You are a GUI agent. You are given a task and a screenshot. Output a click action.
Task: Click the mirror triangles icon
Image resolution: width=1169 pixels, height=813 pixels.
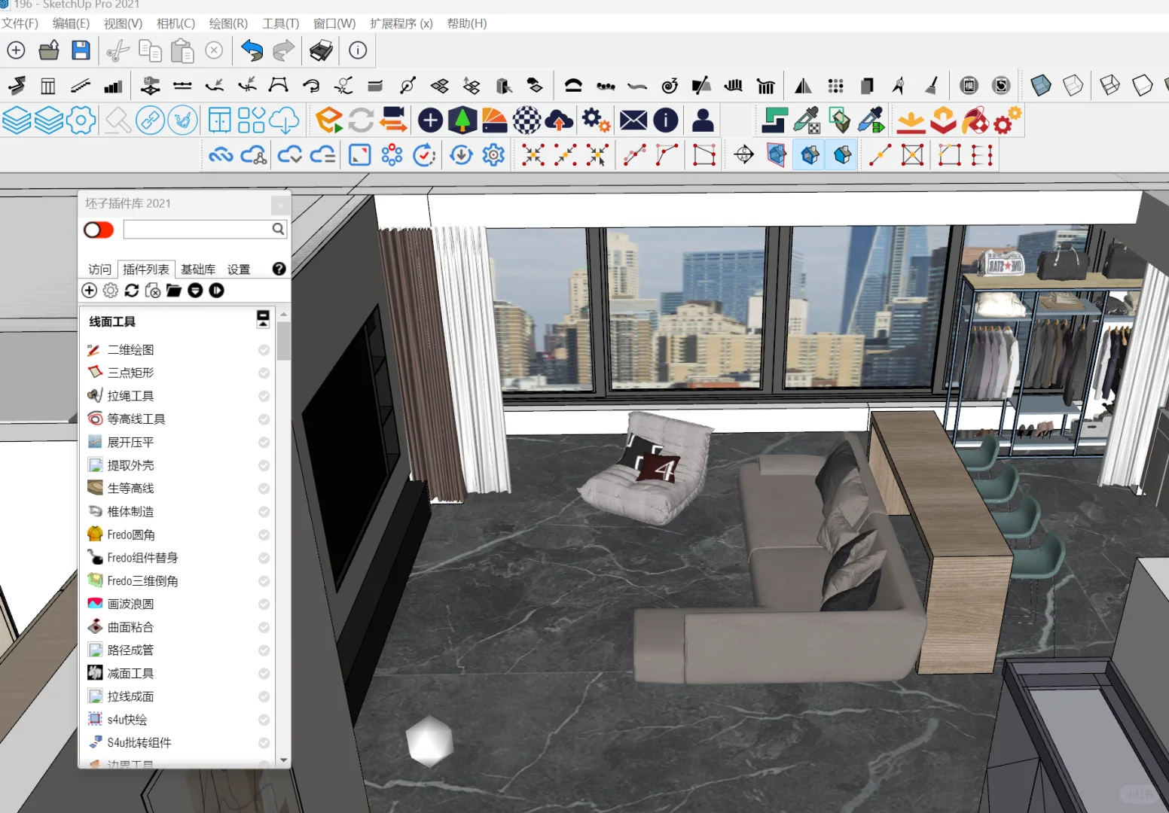tap(803, 86)
